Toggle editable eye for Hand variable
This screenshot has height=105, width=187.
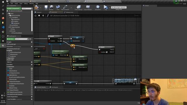tap(32, 69)
